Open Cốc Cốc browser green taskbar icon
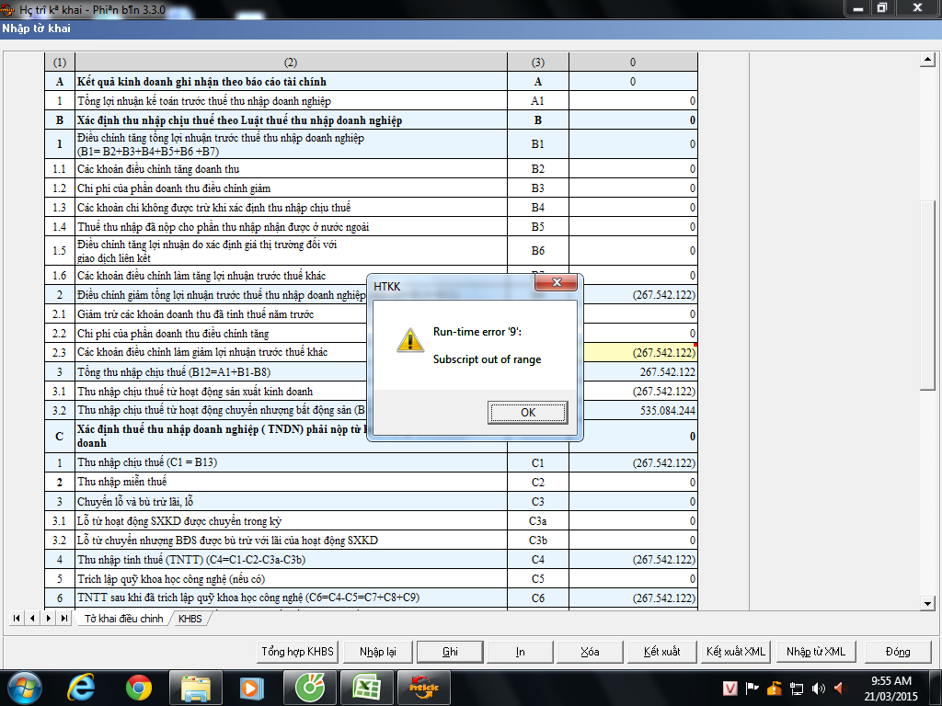Screen dimensions: 942x706 pyautogui.click(x=309, y=687)
